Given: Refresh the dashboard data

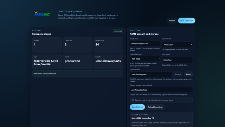Looking at the screenshot, I should click(x=172, y=21).
